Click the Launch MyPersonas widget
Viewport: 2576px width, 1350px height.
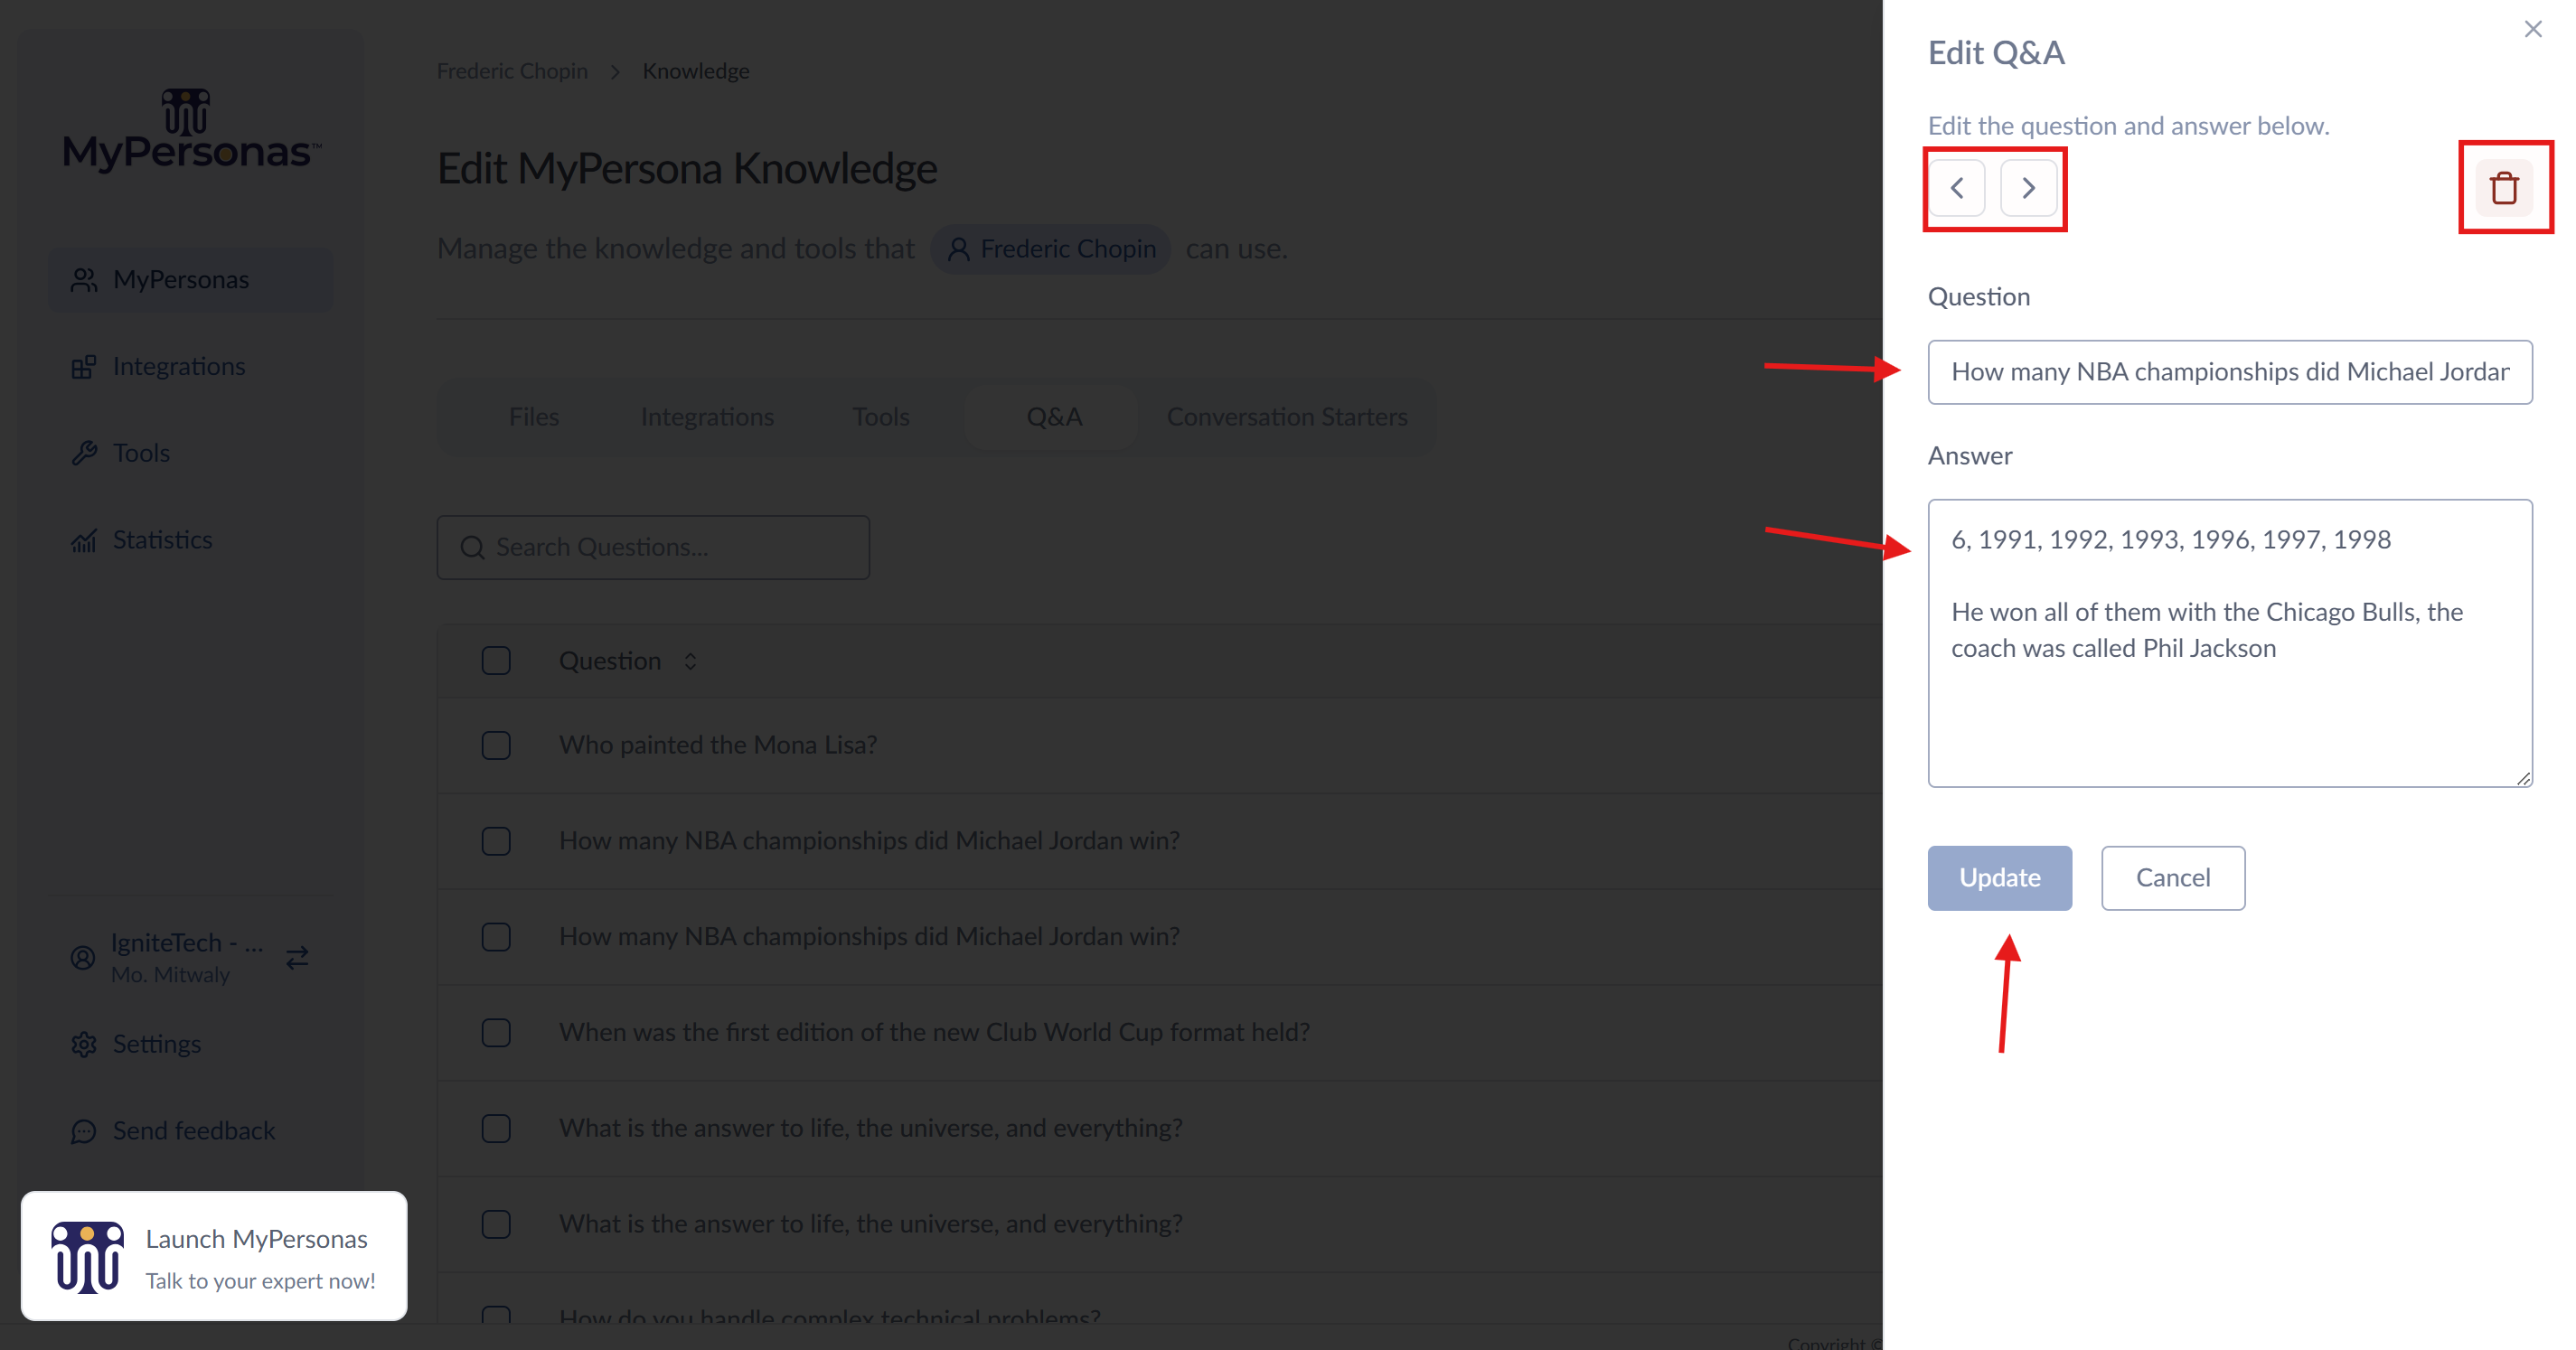click(x=214, y=1256)
